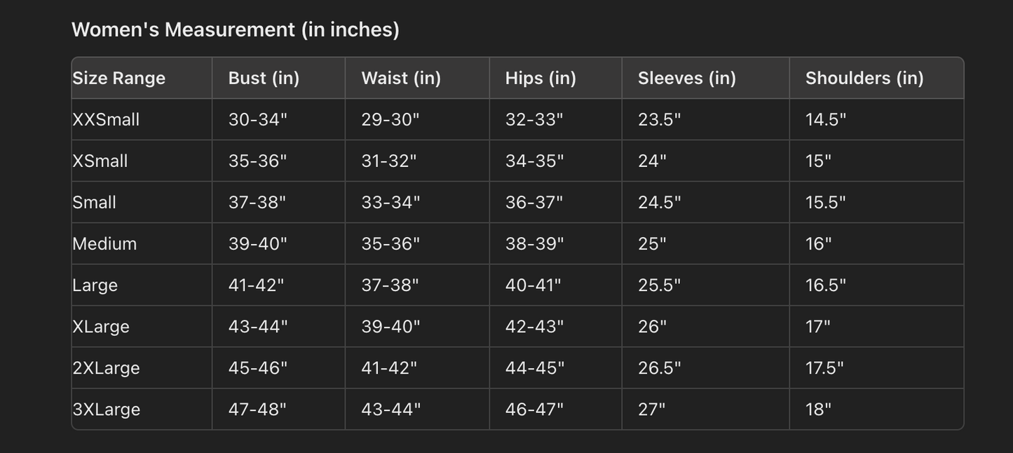Image resolution: width=1013 pixels, height=453 pixels.
Task: Select the 26" sleeves value for XLarge
Action: (653, 327)
